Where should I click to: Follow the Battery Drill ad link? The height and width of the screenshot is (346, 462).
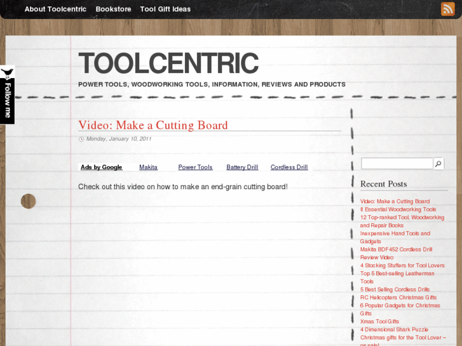[242, 167]
